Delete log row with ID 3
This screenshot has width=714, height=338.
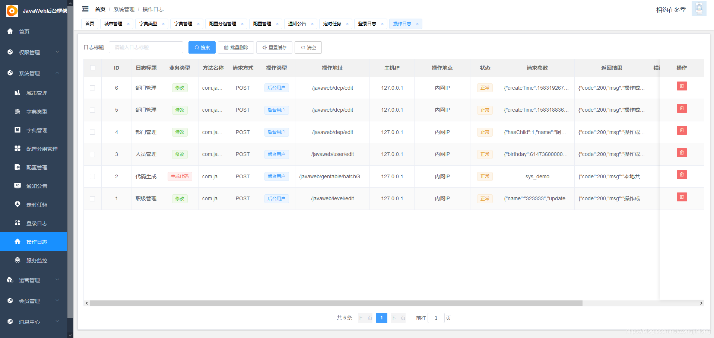tap(682, 153)
